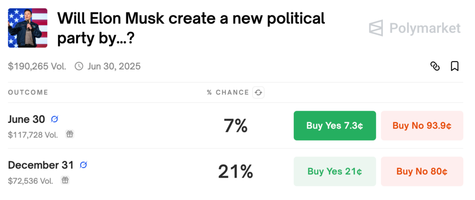Click the clock icon beside Jun 30, 2025
Image resolution: width=475 pixels, height=200 pixels.
tap(79, 66)
